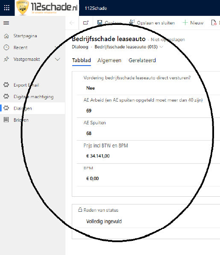The height and width of the screenshot is (255, 220).
Task: Open the form selector chevron next to (013)
Action: pyautogui.click(x=161, y=47)
